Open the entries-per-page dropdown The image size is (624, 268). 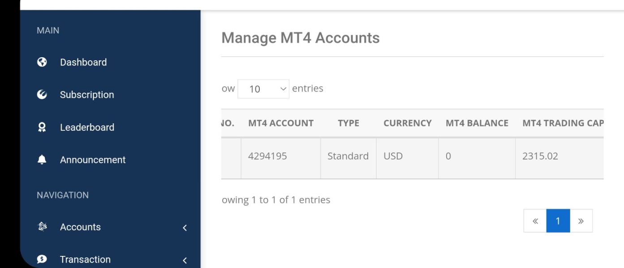point(263,89)
